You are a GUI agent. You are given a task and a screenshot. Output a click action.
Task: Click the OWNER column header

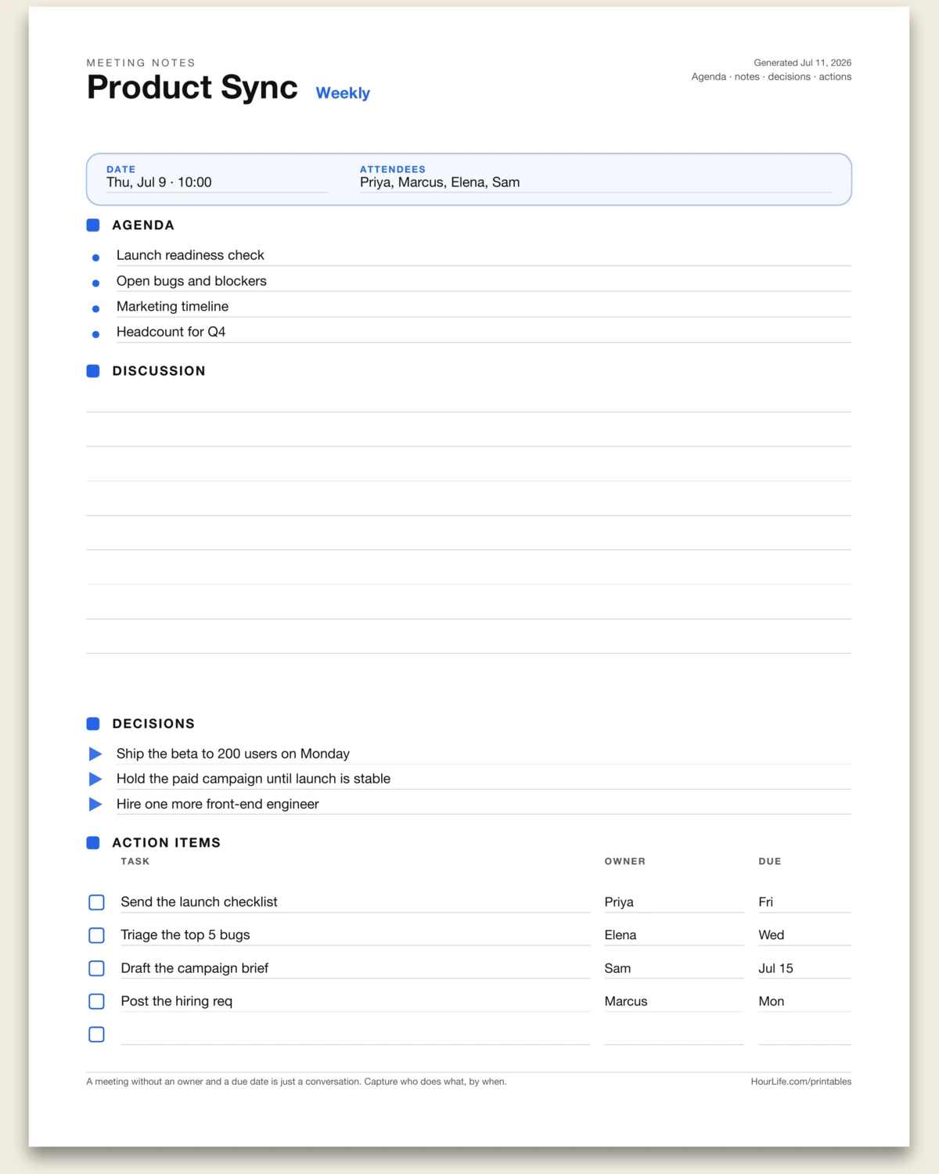(624, 862)
